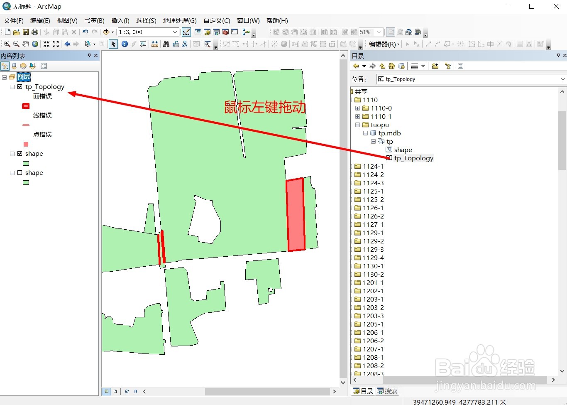Collapse the tuopu folder in Catalog
The image size is (567, 405).
(357, 125)
